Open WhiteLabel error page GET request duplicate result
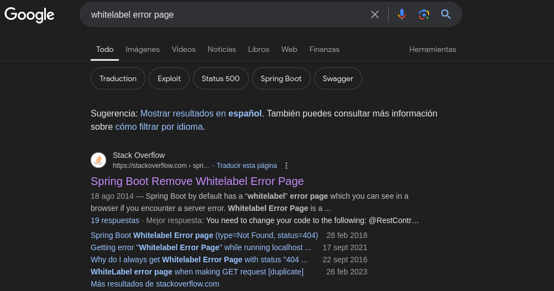 [x=197, y=272]
